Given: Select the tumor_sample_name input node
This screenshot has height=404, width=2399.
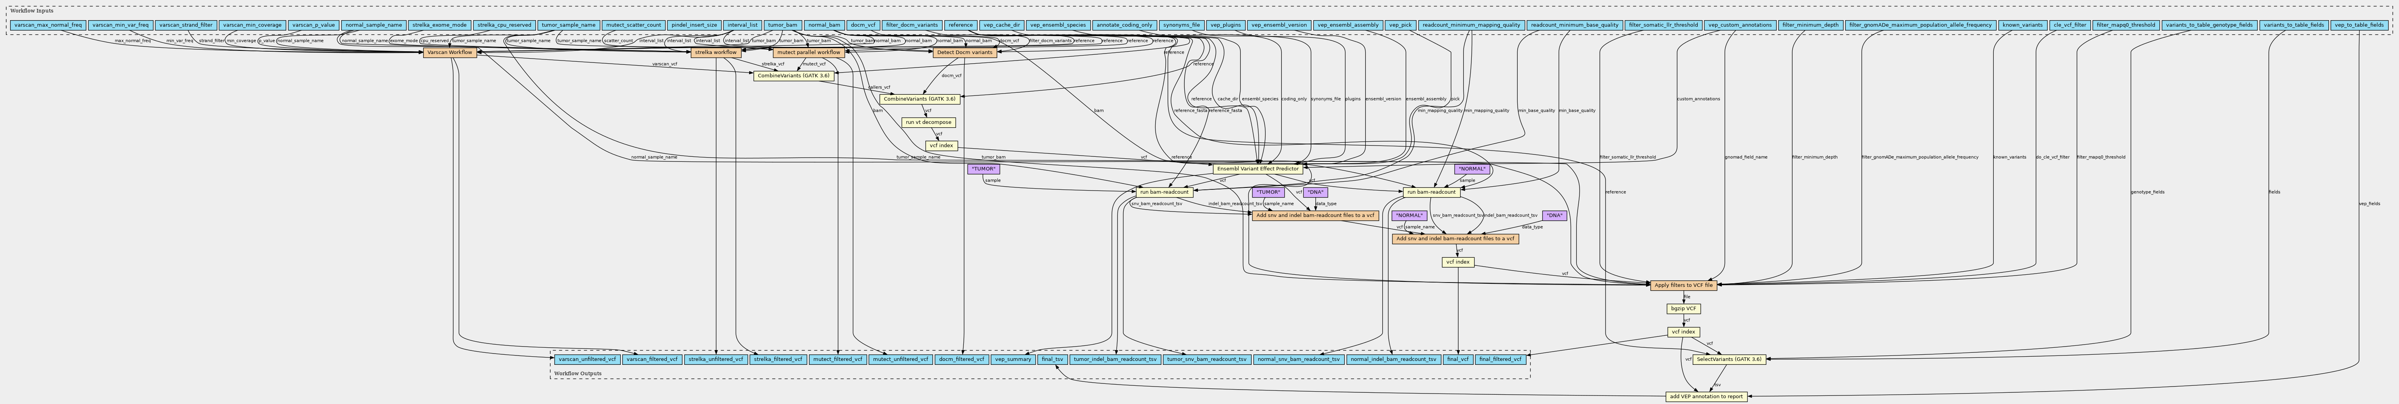Looking at the screenshot, I should click(x=568, y=25).
